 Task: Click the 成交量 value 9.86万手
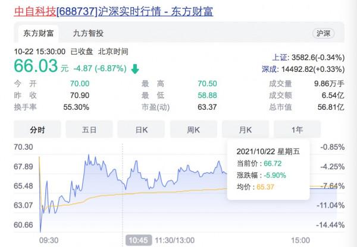coord(329,84)
